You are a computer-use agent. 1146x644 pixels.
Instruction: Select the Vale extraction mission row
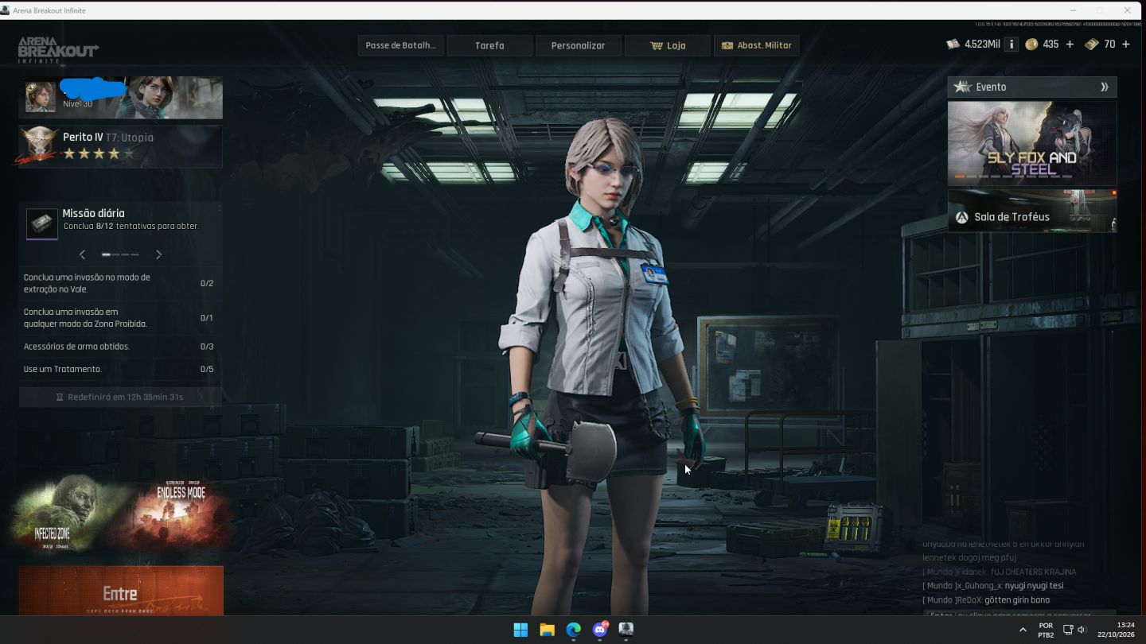coord(120,283)
